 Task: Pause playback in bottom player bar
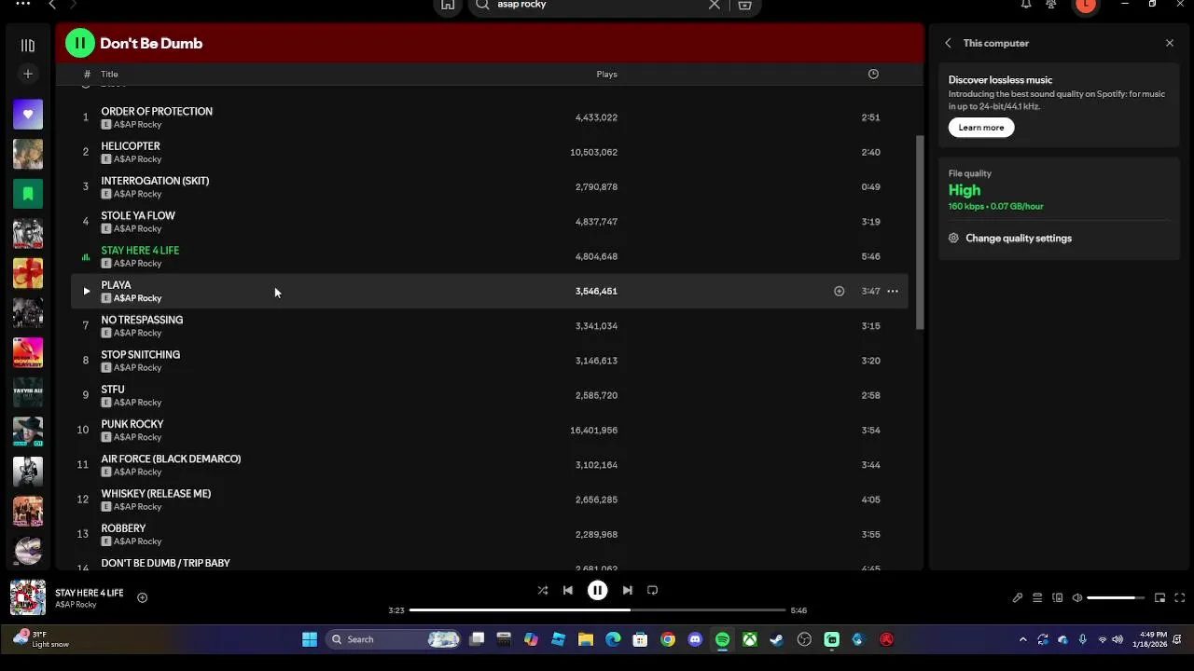598,590
